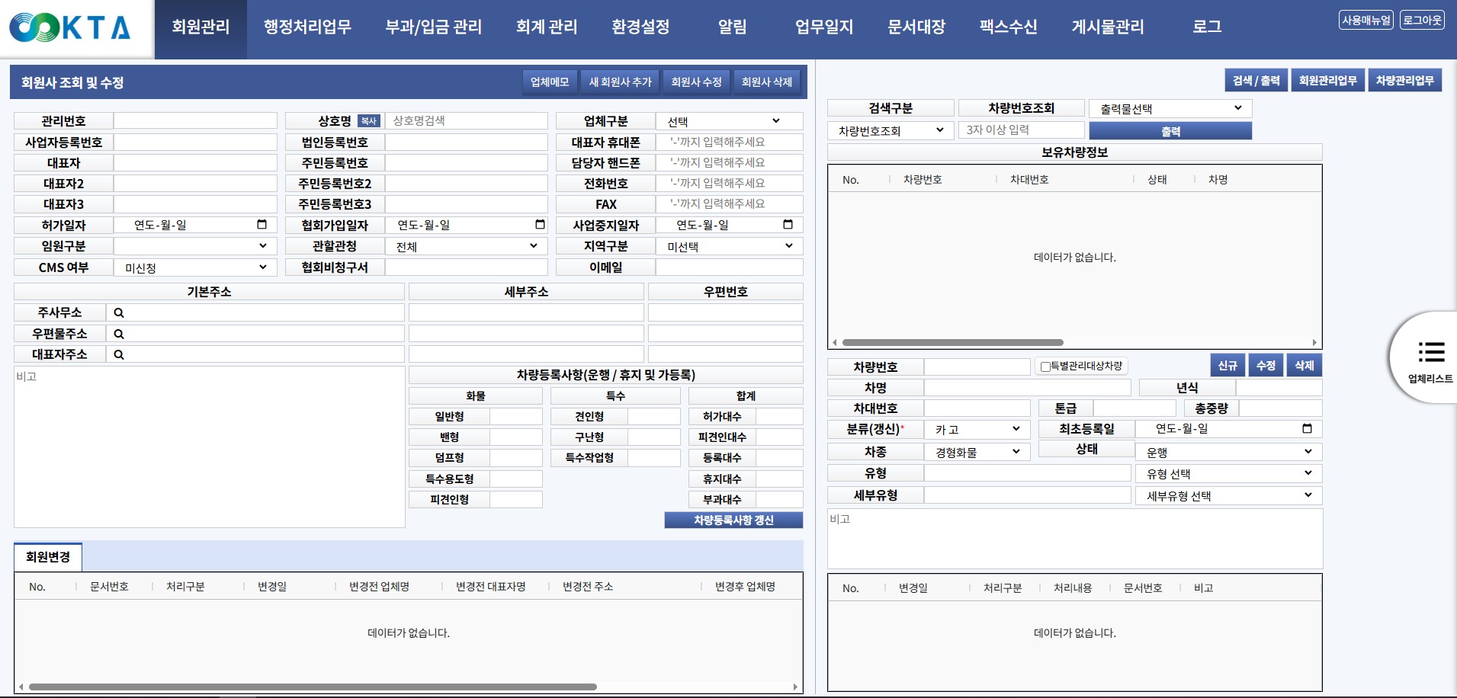Image resolution: width=1457 pixels, height=698 pixels.
Task: Open the calendar picker for 사업중지일자
Action: (788, 225)
